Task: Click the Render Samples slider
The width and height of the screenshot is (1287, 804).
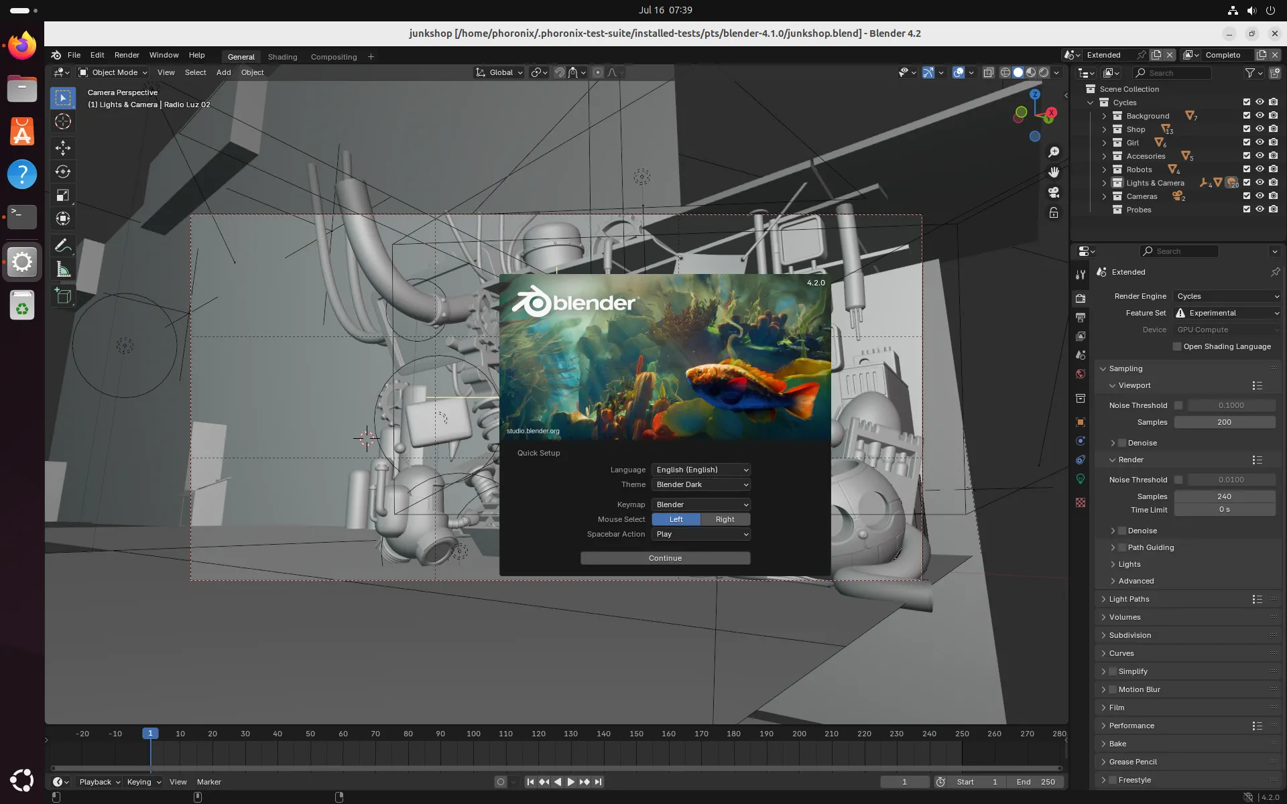Action: 1225,496
